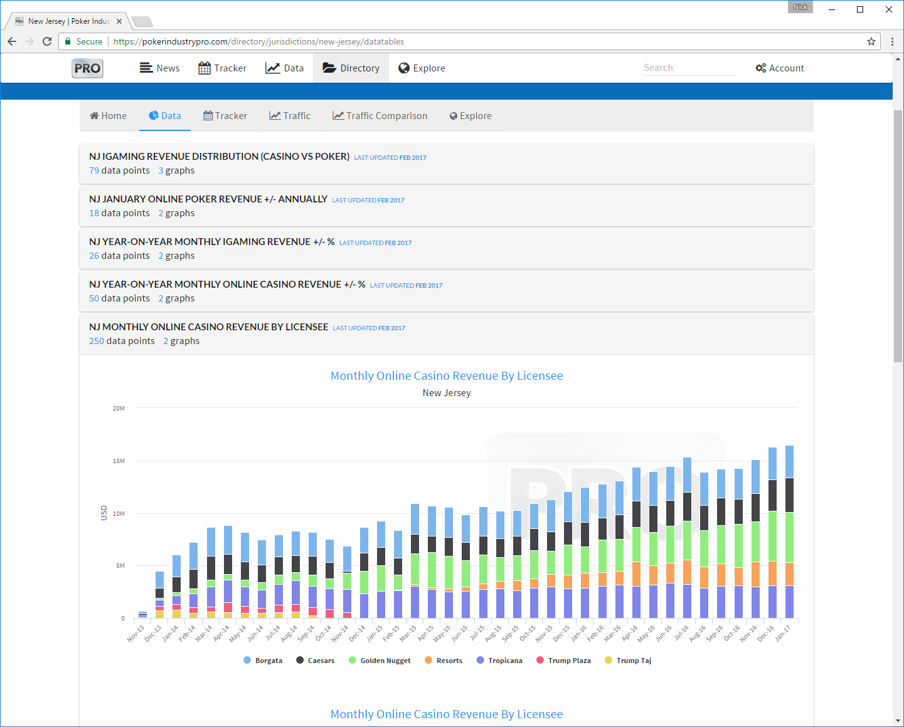Click the 250 data points link

[122, 341]
